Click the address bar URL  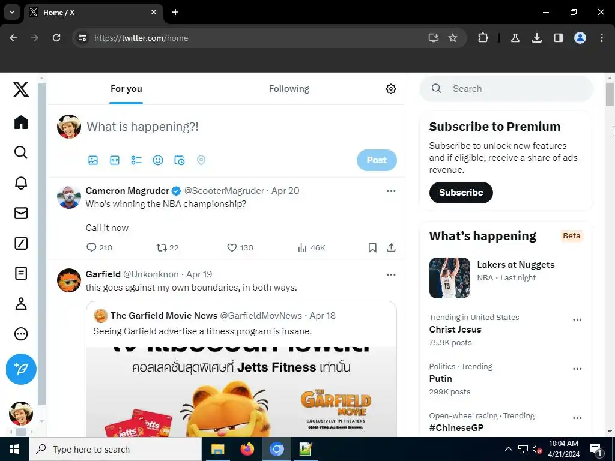click(x=141, y=38)
